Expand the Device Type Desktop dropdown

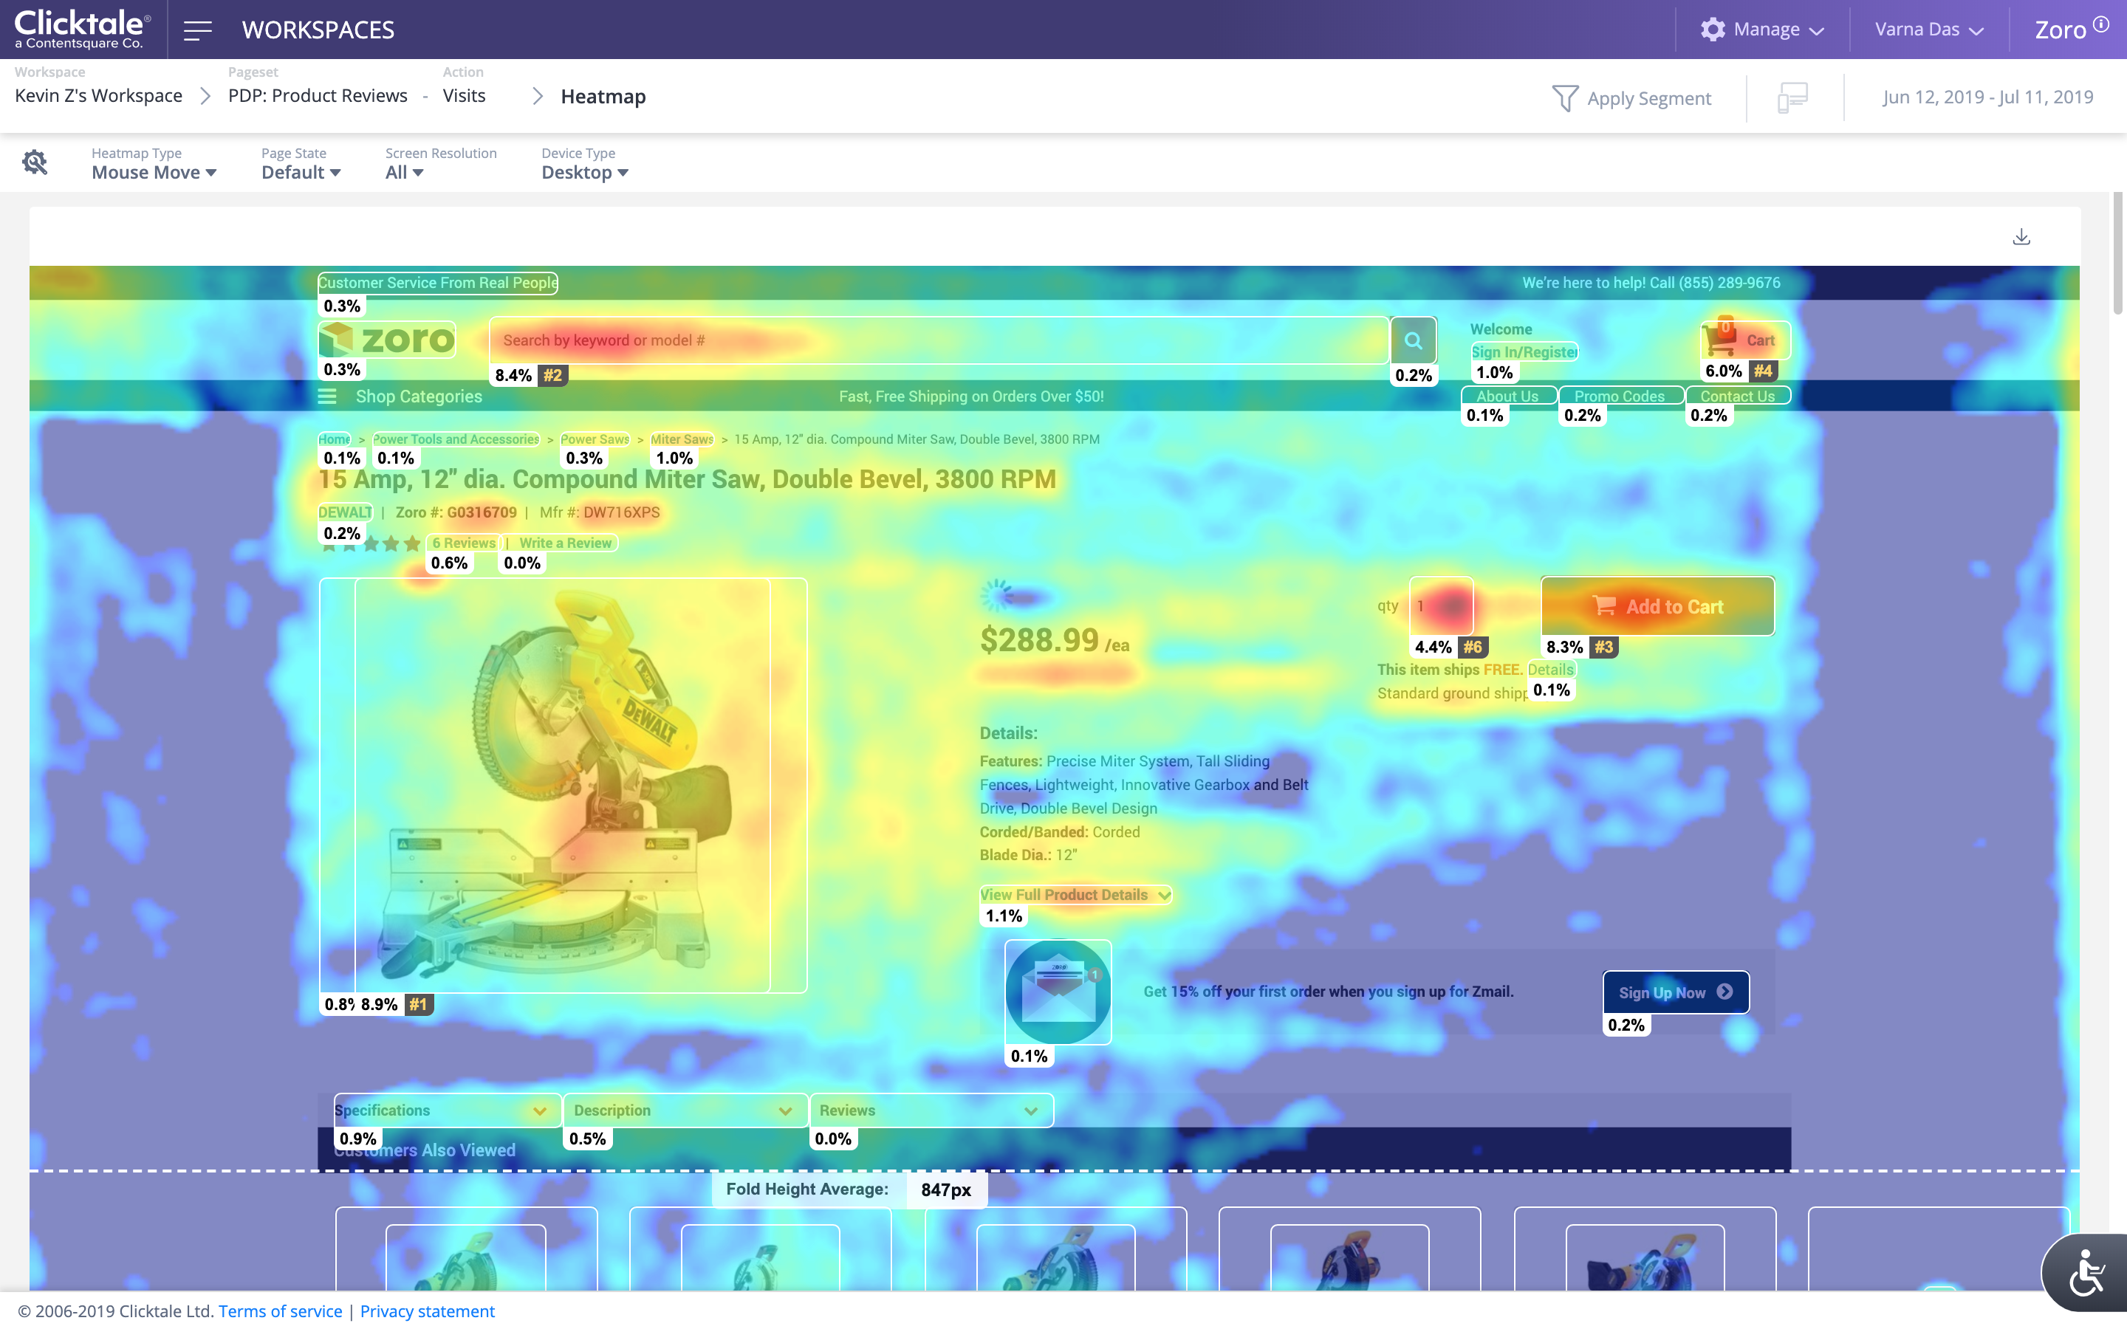pyautogui.click(x=584, y=172)
